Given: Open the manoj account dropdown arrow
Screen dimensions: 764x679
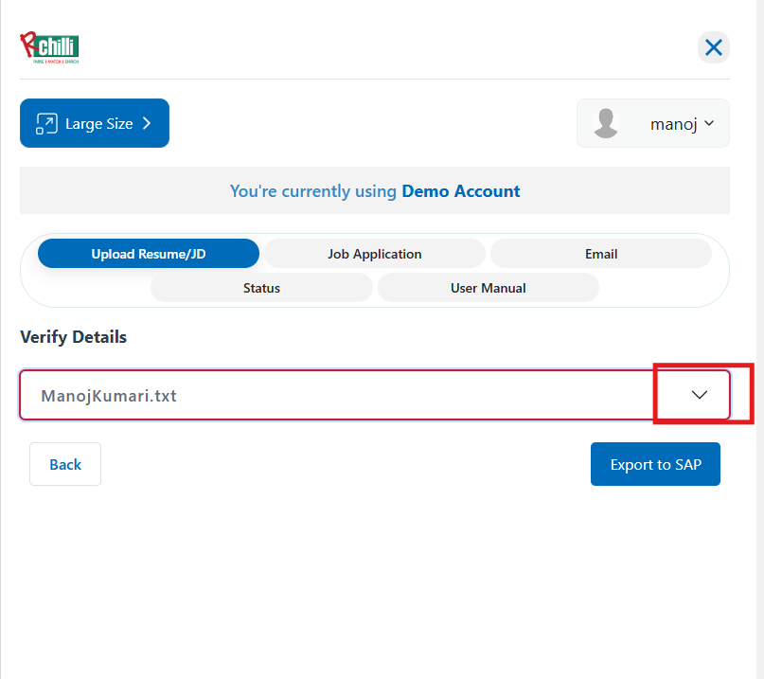Looking at the screenshot, I should pyautogui.click(x=709, y=123).
